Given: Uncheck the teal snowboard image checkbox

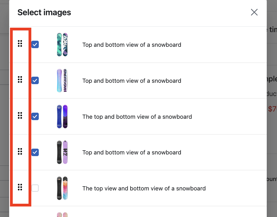Looking at the screenshot, I should pyautogui.click(x=35, y=45).
